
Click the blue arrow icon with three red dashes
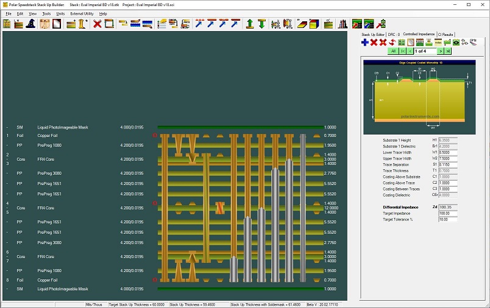tap(199, 24)
